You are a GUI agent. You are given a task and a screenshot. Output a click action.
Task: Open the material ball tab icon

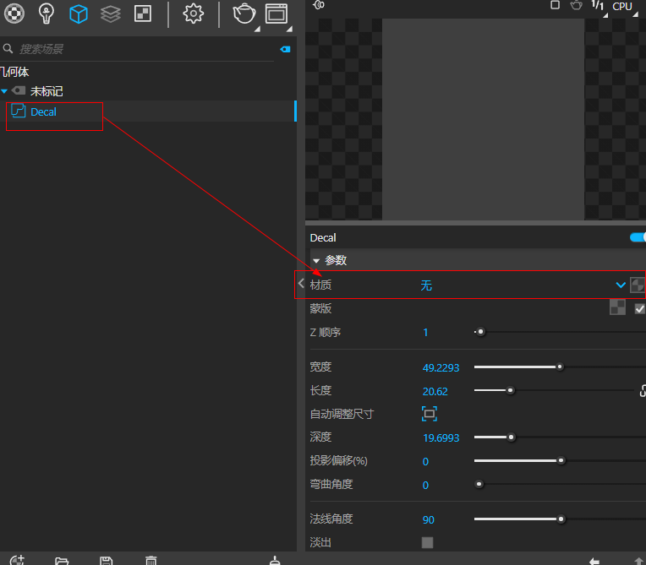pos(15,14)
